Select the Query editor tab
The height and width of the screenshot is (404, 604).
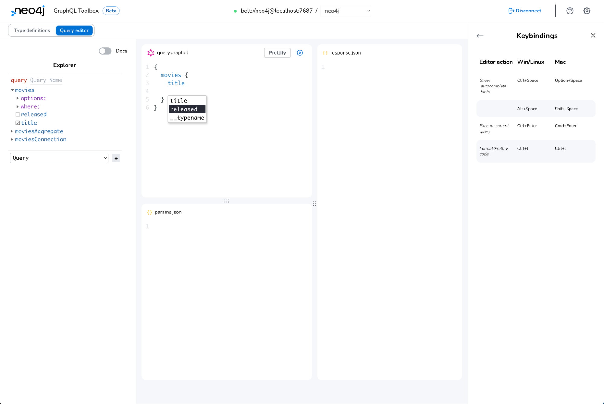pos(74,30)
